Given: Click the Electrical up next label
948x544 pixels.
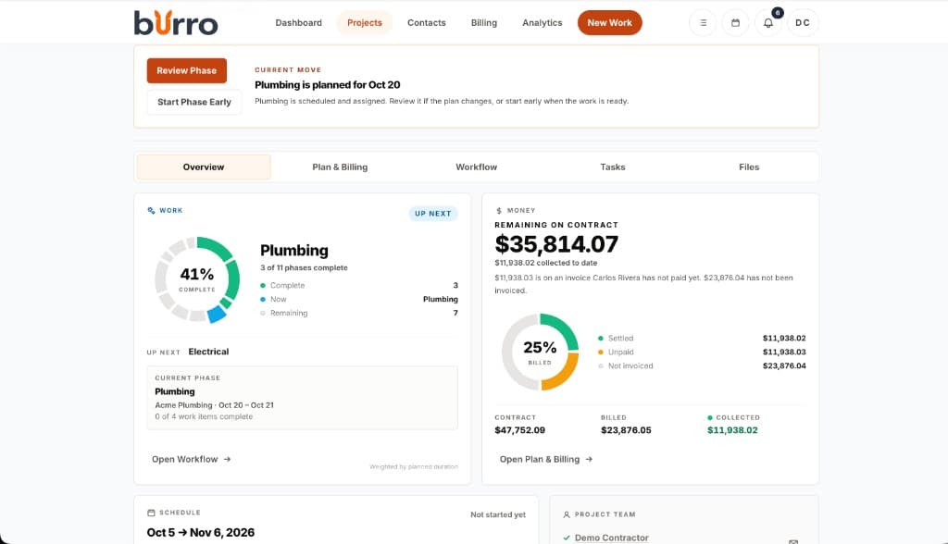Looking at the screenshot, I should click(x=208, y=352).
